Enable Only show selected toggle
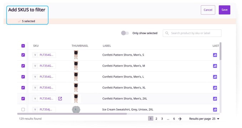 125,33
